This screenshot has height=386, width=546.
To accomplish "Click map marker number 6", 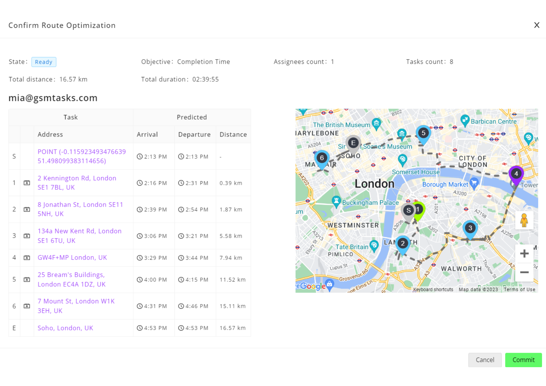I will (x=322, y=158).
